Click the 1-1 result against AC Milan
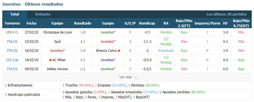Viewport: 254px width, 102px height. [x=83, y=60]
